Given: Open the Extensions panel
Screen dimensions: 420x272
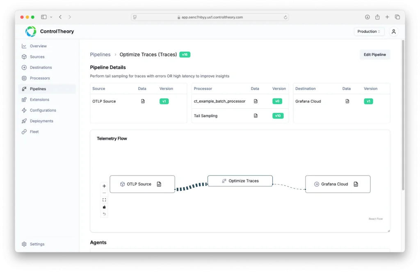Looking at the screenshot, I should pyautogui.click(x=40, y=100).
